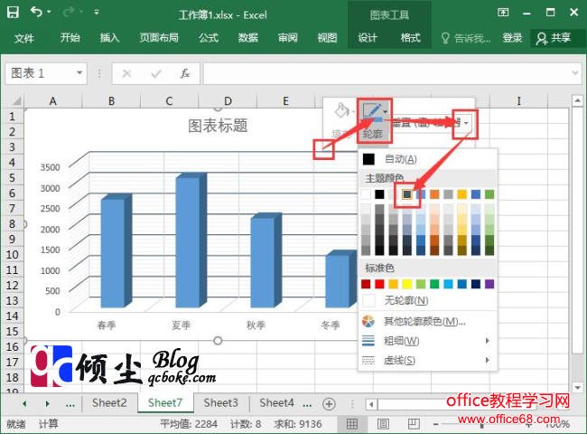
Task: Pick the gold theme color swatch
Action: (462, 194)
